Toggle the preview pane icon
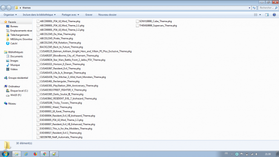The height and width of the screenshot is (157, 279). pos(267,15)
